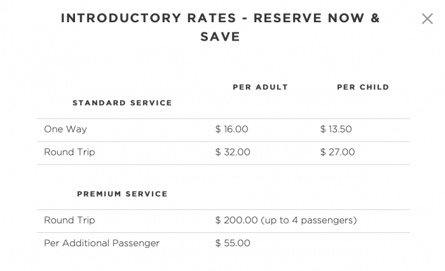The height and width of the screenshot is (271, 445).
Task: Click the word 'SAVE' in the heading
Action: coord(220,37)
